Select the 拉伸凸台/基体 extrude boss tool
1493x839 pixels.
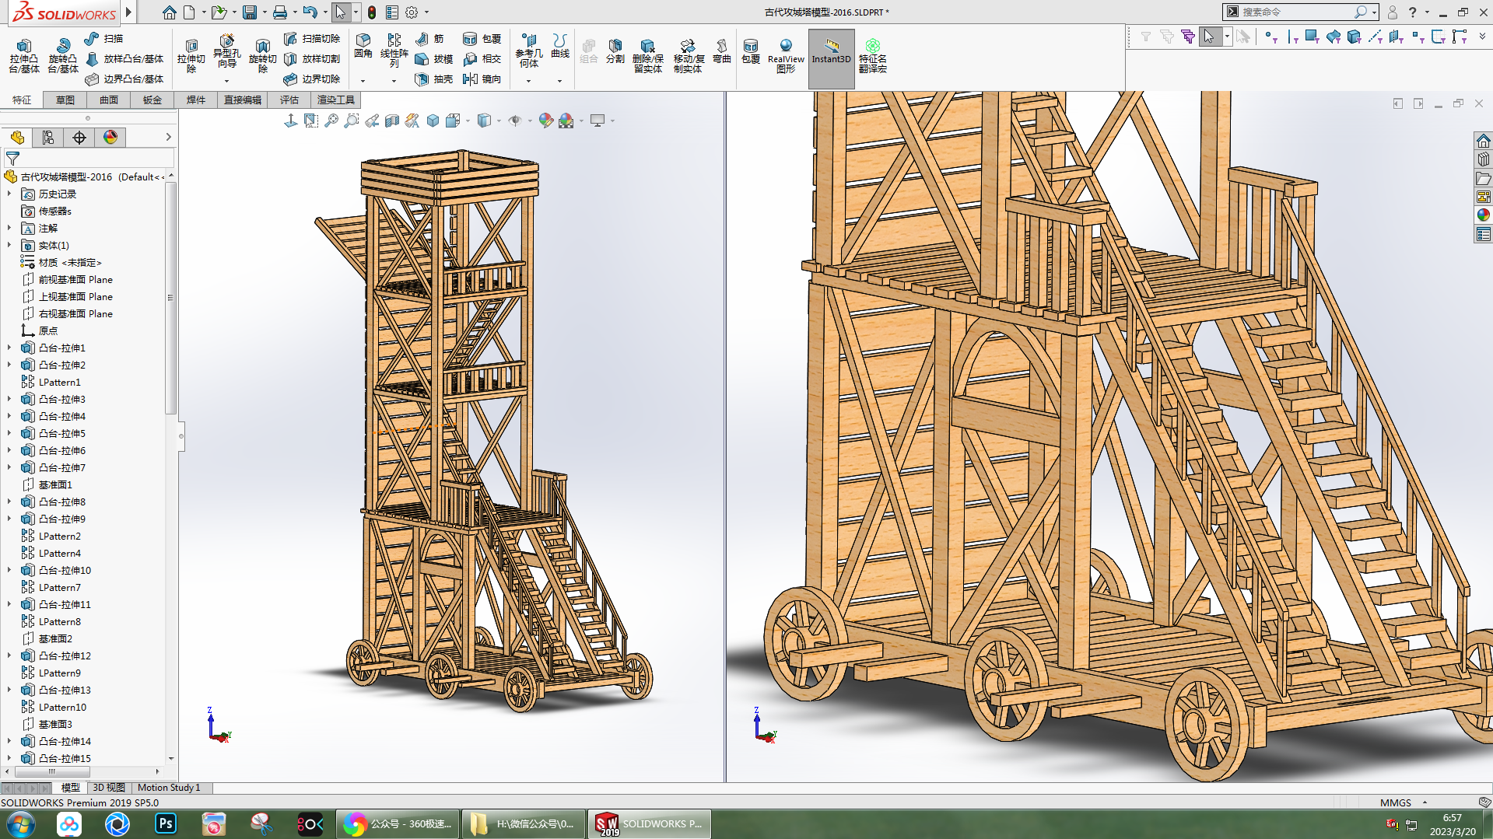[23, 55]
